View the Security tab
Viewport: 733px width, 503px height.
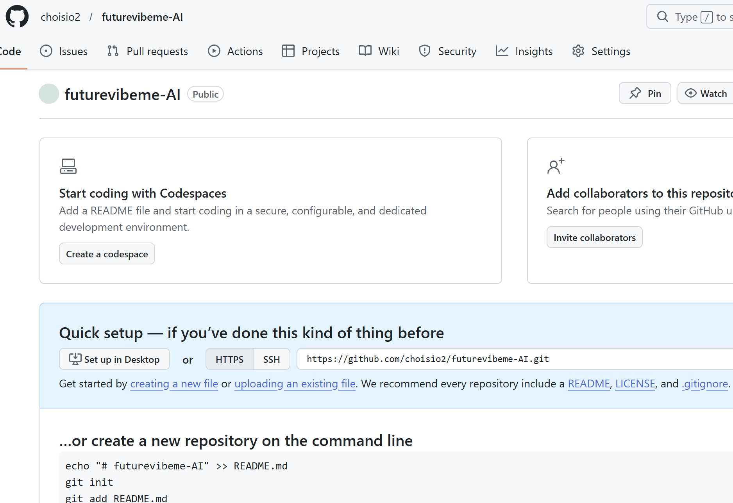[447, 51]
